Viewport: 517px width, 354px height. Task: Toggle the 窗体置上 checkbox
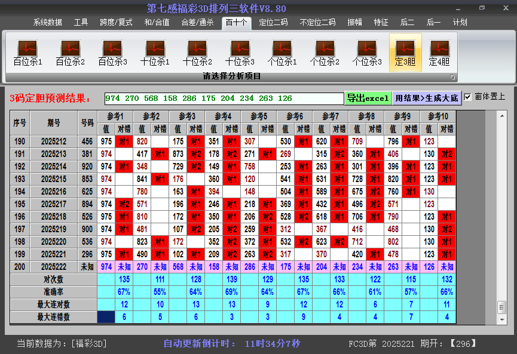[468, 97]
